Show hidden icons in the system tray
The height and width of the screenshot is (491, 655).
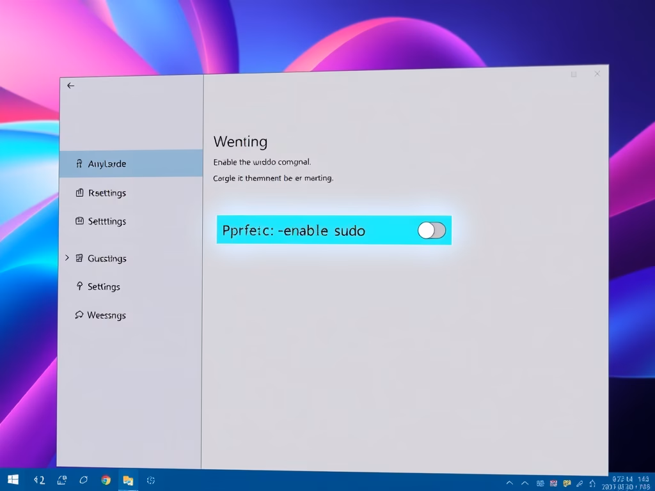click(509, 483)
